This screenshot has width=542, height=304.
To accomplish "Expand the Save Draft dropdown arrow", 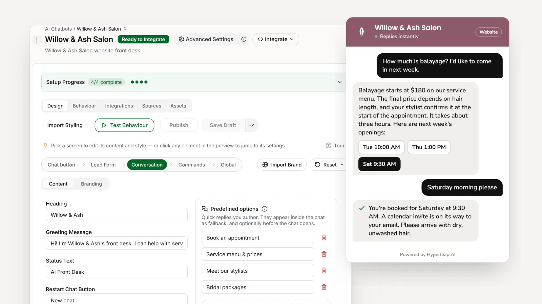I will coord(251,125).
